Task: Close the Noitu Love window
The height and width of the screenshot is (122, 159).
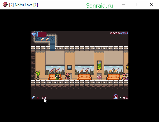Action: (x=152, y=5)
